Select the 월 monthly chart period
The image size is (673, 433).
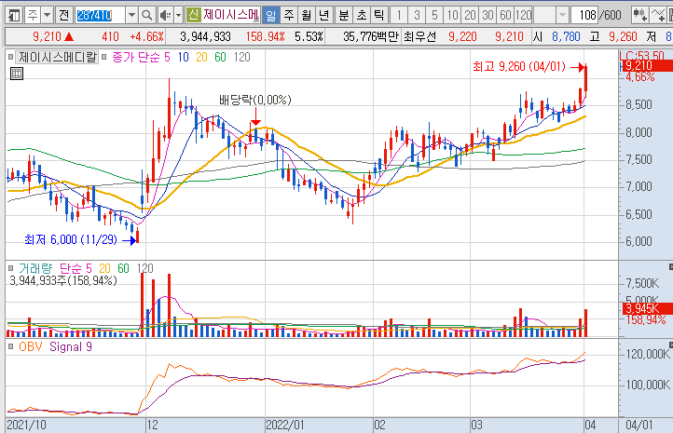click(307, 16)
